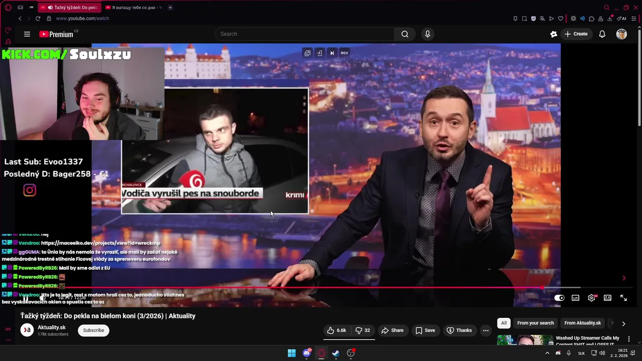Toggle the sound waves extension icon
The image size is (642, 361).
click(582, 19)
